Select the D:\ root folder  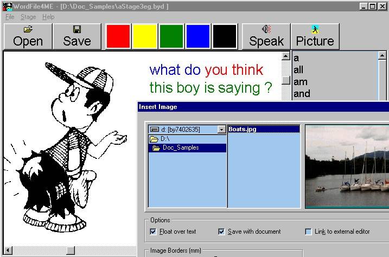click(187, 139)
